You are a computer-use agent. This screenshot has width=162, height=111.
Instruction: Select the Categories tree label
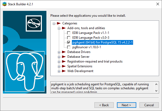pyautogui.click(x=70, y=23)
